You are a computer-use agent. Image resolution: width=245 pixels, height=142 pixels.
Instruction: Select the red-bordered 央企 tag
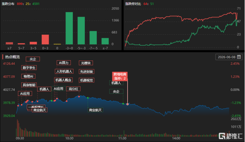(x=33, y=59)
